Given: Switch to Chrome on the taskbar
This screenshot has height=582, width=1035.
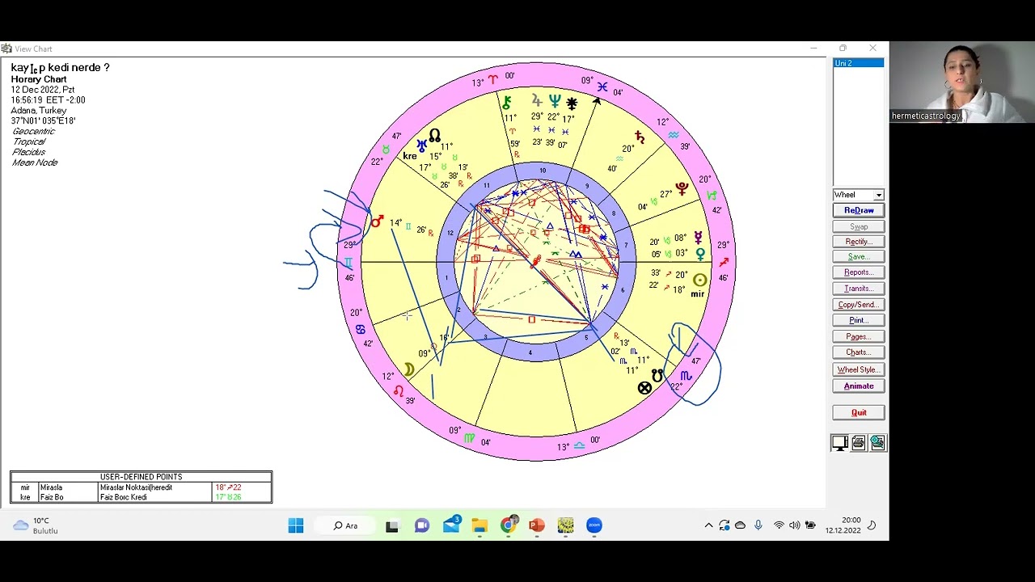Looking at the screenshot, I should click(509, 525).
